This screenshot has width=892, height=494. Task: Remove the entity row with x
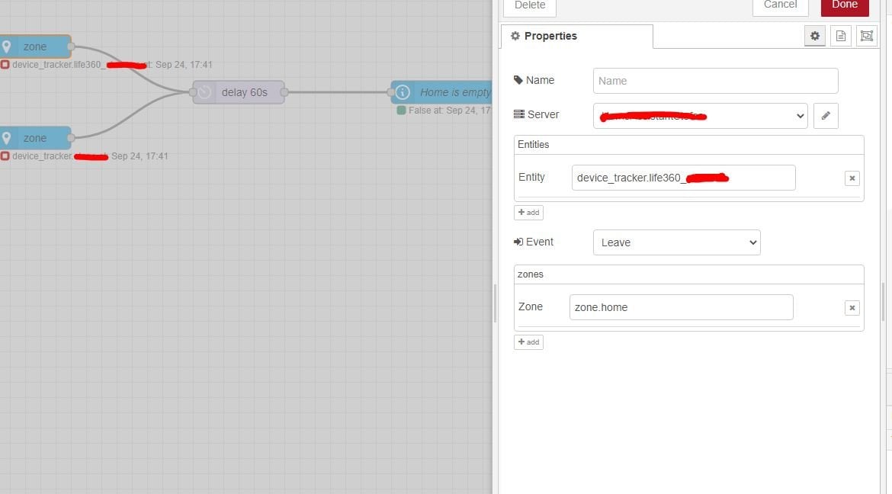coord(852,178)
